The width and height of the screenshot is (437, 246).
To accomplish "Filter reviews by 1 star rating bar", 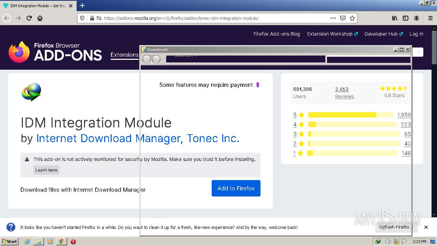I will pos(353,153).
